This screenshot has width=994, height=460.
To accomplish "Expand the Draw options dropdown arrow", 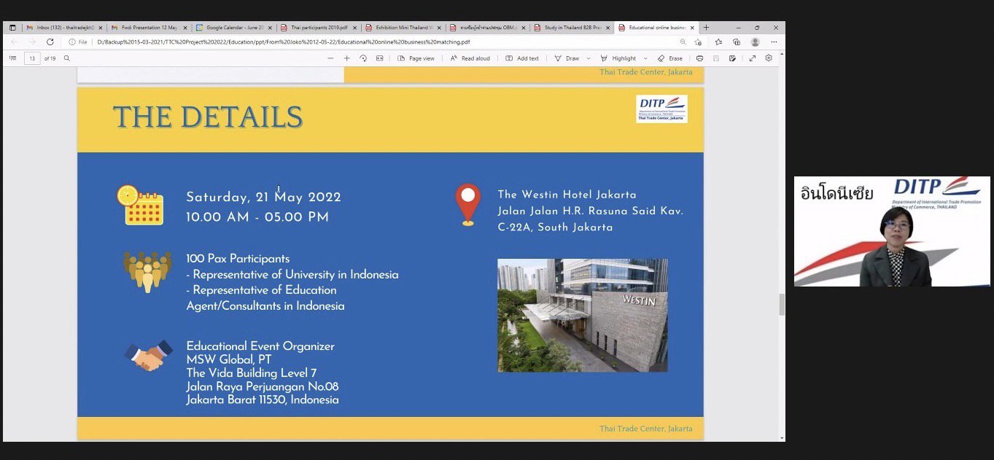I will [x=588, y=58].
